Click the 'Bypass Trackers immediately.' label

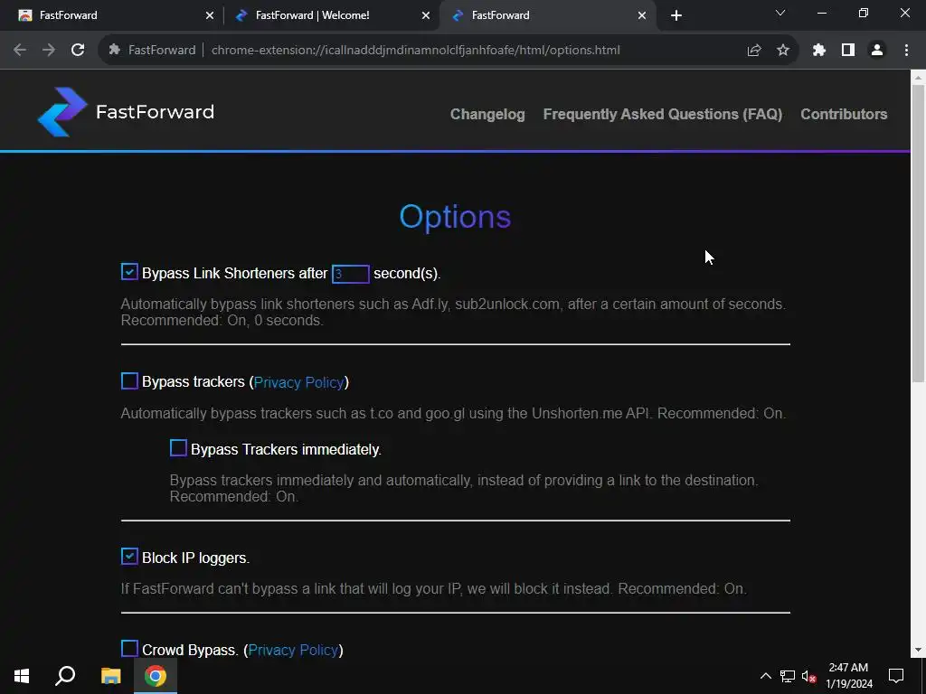(286, 449)
